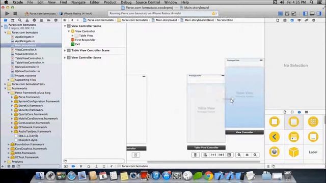Show the Size inspector
This screenshot has width=326, height=183.
307,20
